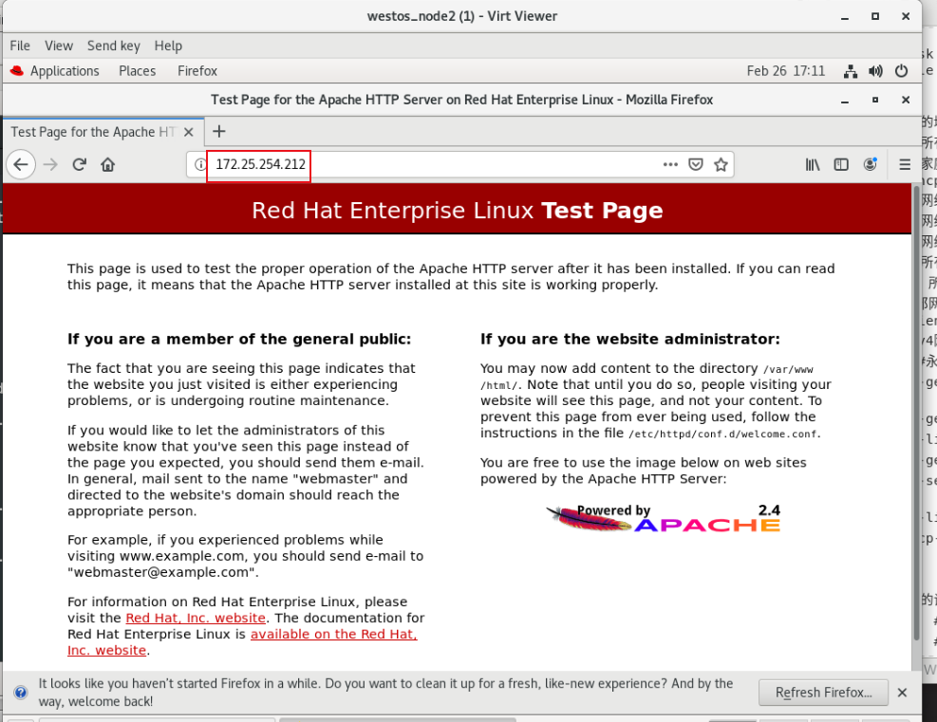Viewport: 937px width, 722px height.
Task: Save page to Pocket
Action: coord(696,164)
